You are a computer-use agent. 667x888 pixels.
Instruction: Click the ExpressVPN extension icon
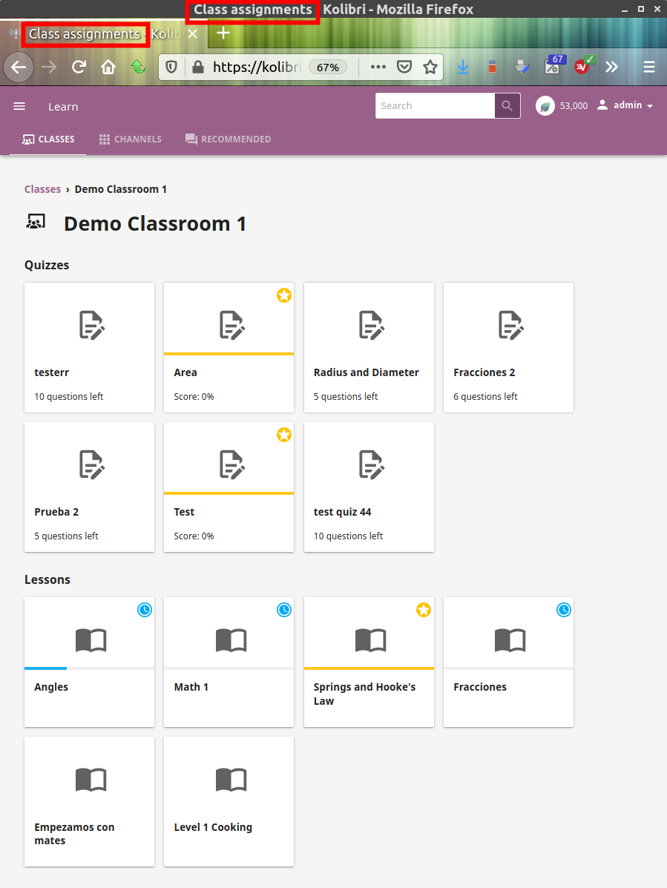click(x=583, y=67)
